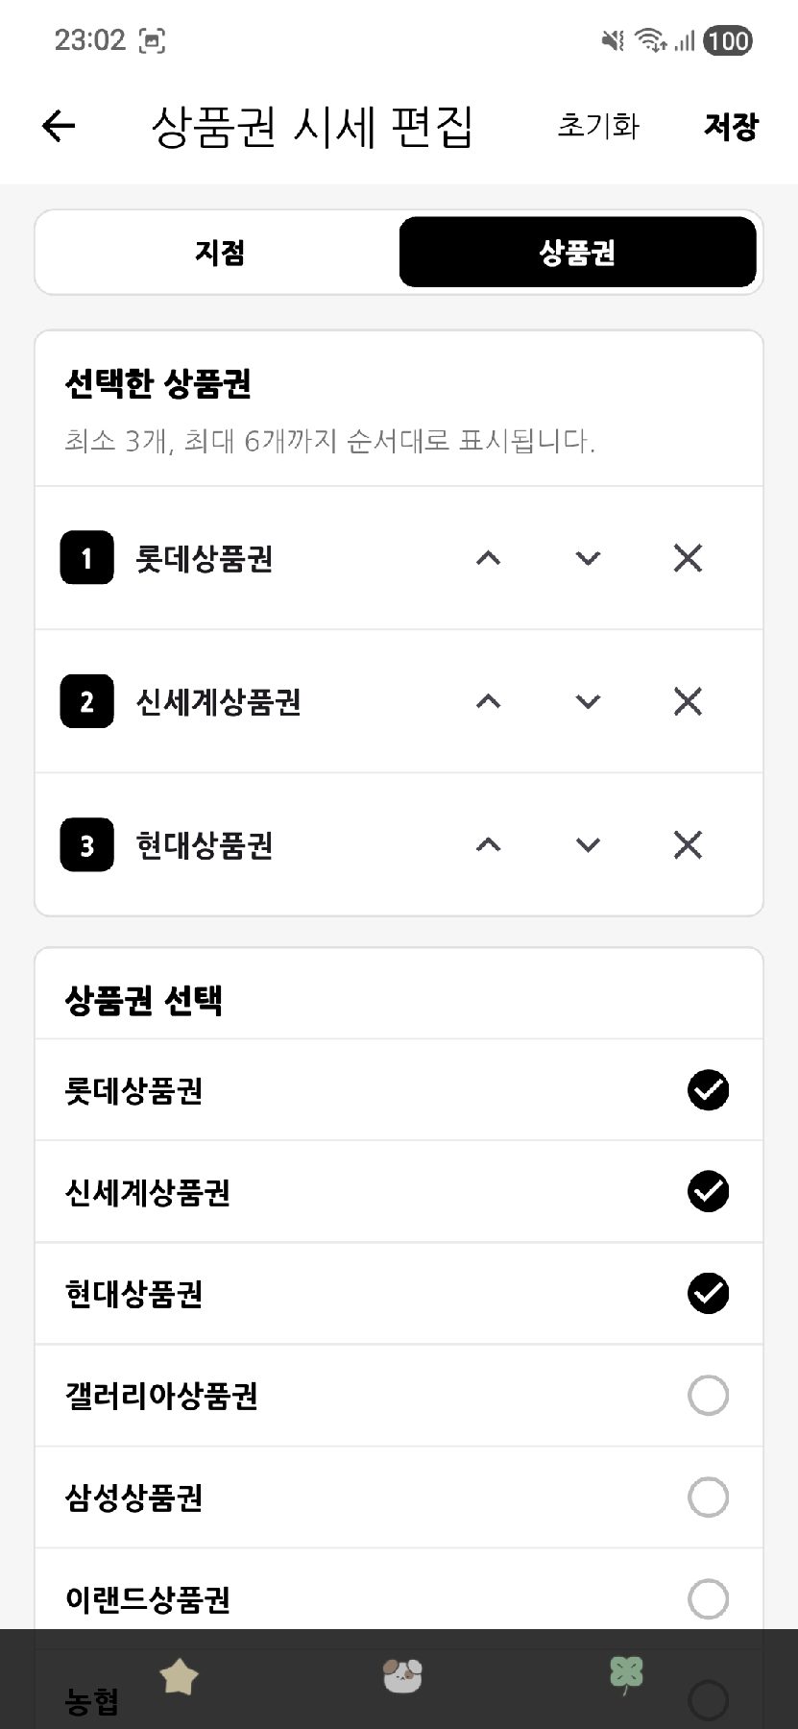The image size is (798, 1729).
Task: Select the 상품권 tab
Action: (577, 253)
